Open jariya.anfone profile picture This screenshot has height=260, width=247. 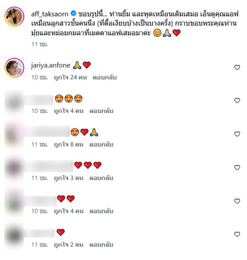14,68
